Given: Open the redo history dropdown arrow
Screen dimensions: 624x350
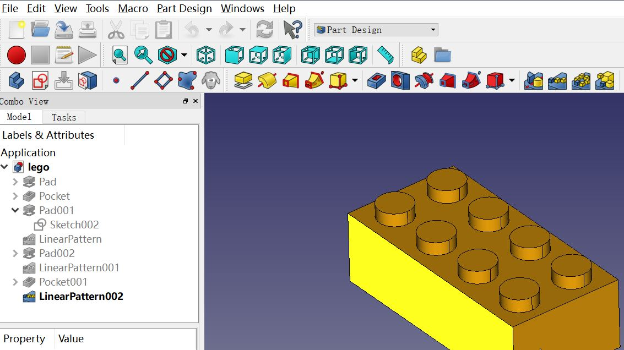Looking at the screenshot, I should (242, 30).
